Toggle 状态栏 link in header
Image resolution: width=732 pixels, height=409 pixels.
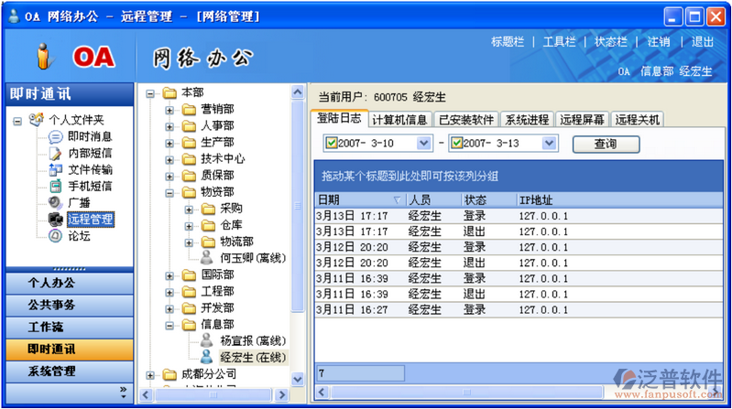[x=611, y=42]
